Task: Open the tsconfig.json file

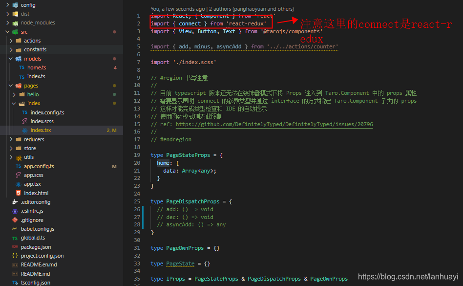Action: (x=36, y=283)
